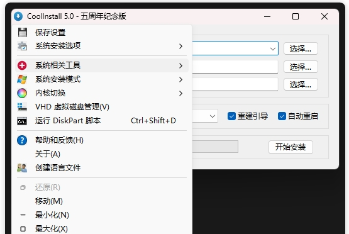Image resolution: width=349 pixels, height=234 pixels.
Task: Click the progress bar left of 开始安装
Action: 215,147
